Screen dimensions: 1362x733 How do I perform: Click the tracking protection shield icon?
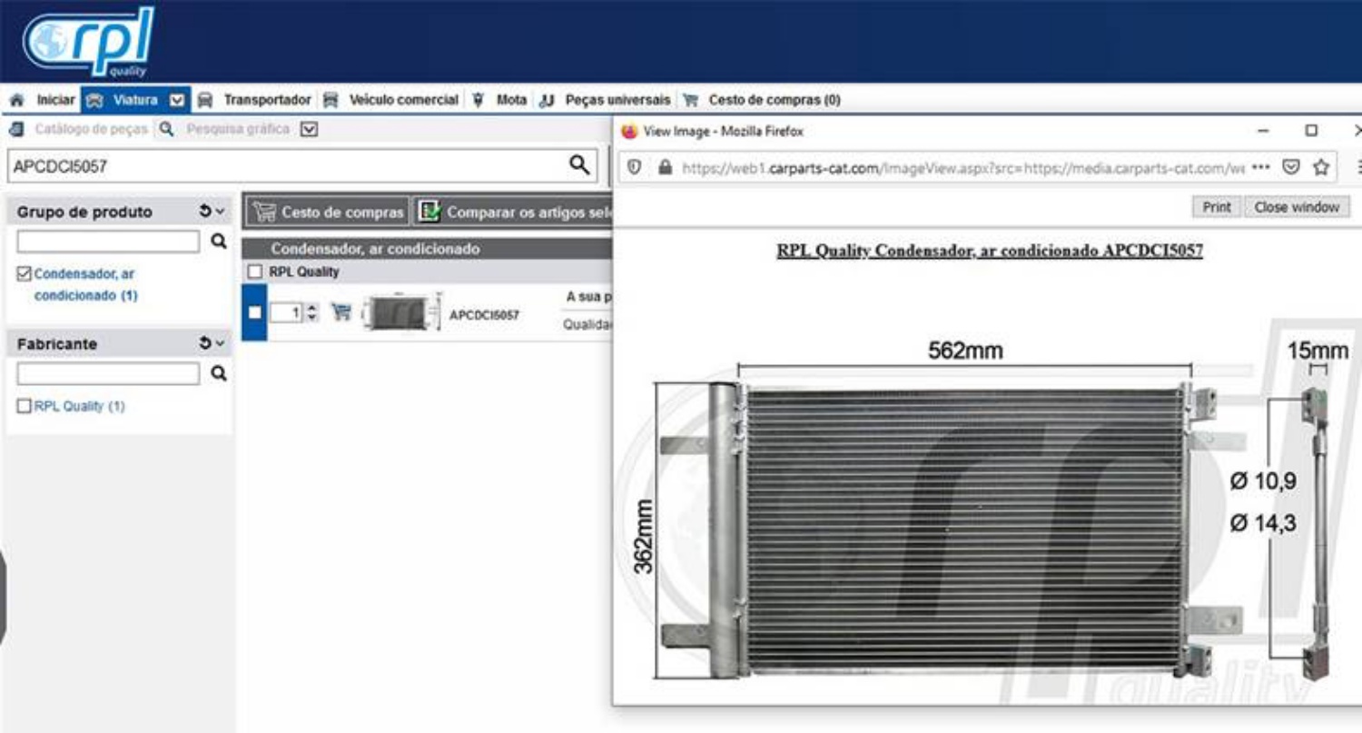pyautogui.click(x=635, y=168)
